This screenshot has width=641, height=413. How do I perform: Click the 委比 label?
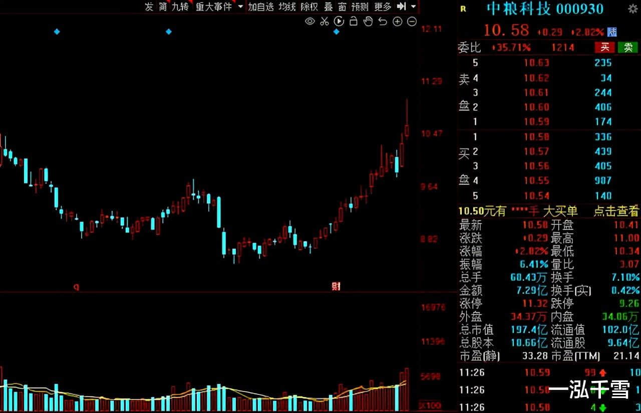[x=469, y=48]
